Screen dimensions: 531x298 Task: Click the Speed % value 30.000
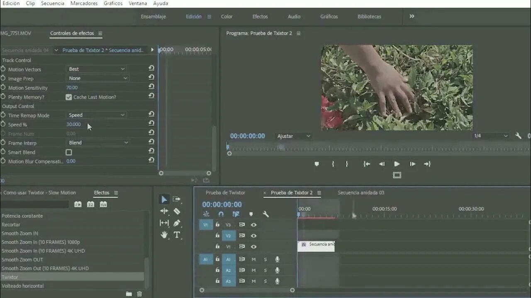[x=73, y=124]
